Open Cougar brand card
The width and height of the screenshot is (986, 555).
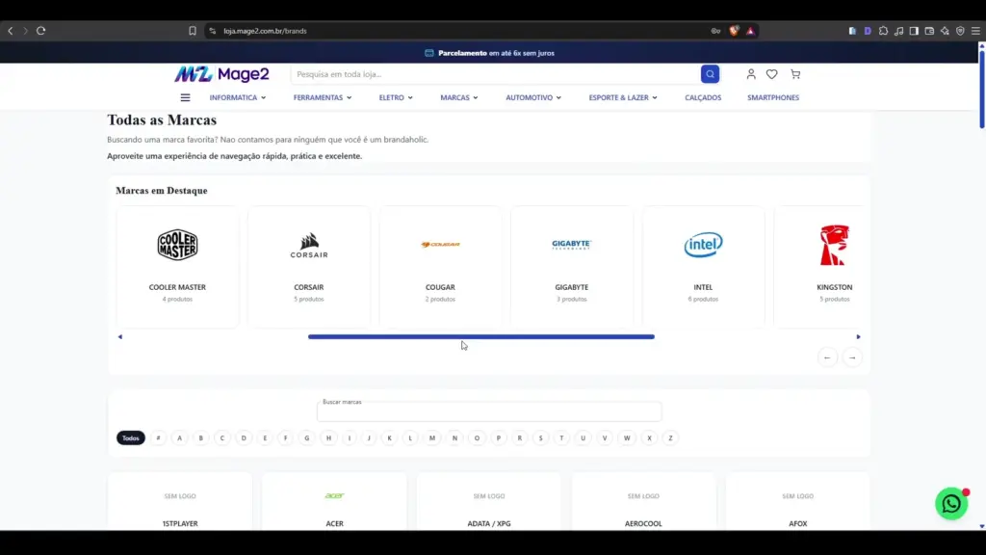440,267
